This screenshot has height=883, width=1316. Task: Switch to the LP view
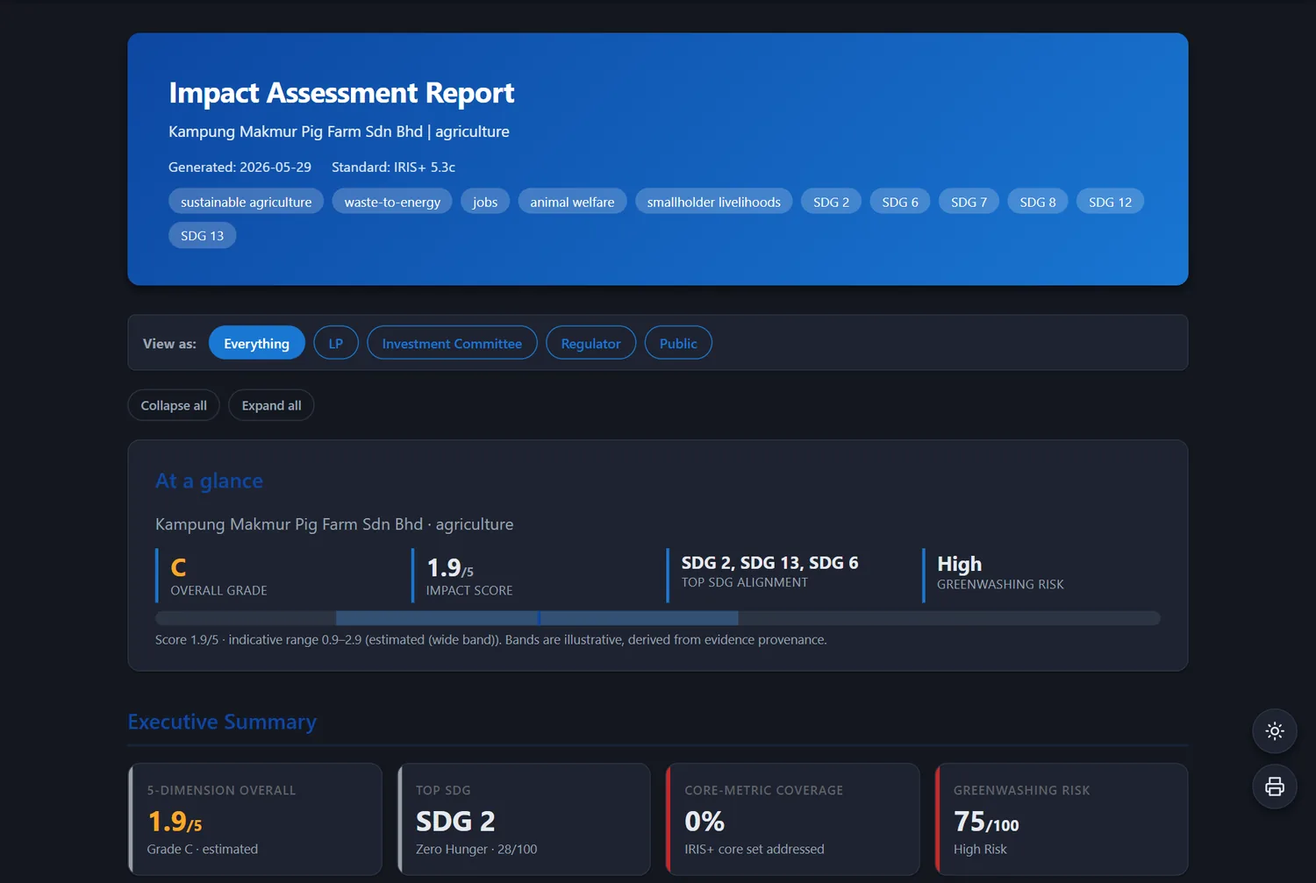click(336, 343)
